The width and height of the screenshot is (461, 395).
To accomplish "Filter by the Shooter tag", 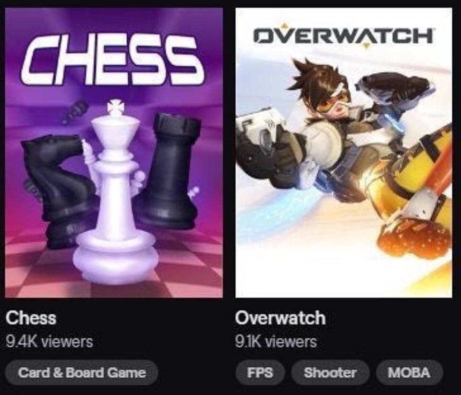I will point(330,372).
